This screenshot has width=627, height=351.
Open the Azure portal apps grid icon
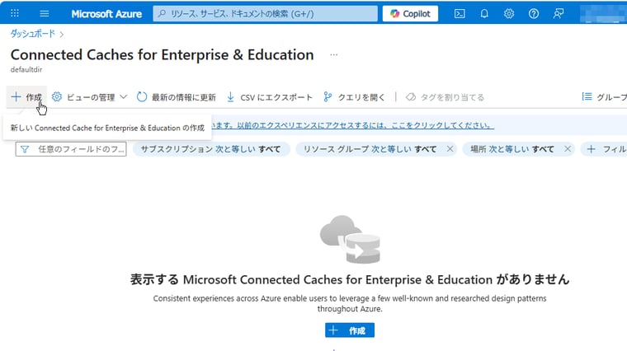click(15, 13)
